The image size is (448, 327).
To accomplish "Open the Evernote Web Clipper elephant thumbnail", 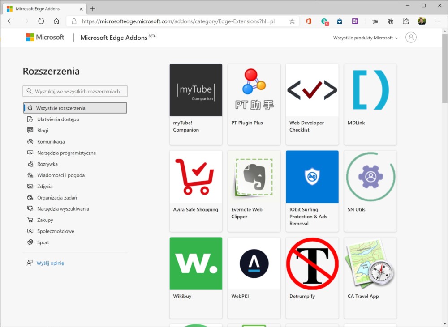I will click(x=254, y=177).
